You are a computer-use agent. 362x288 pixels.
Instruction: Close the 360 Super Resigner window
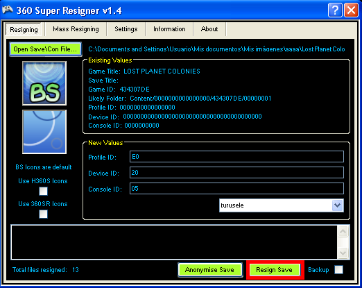352,10
